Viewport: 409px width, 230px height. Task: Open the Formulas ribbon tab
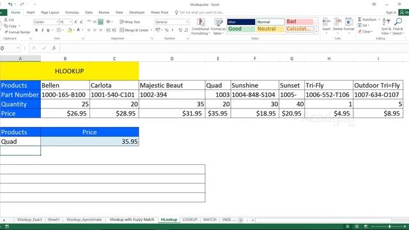click(72, 12)
